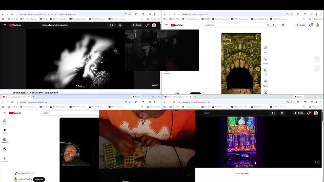Open extensions puzzle icon in the Bonnie Raitt window

coord(136,14)
